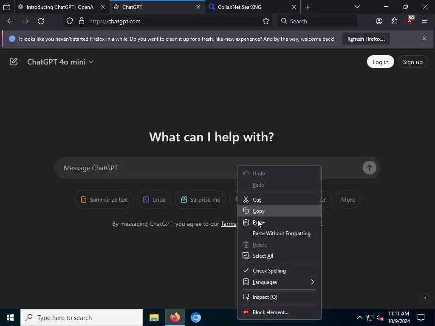
Task: Open the Firefox account icon
Action: [379, 21]
